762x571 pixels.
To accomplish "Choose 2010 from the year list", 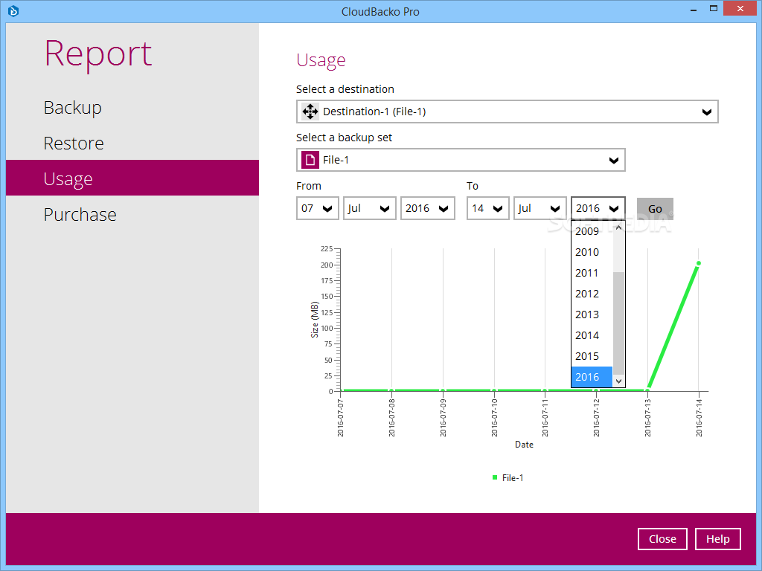I will pos(592,253).
